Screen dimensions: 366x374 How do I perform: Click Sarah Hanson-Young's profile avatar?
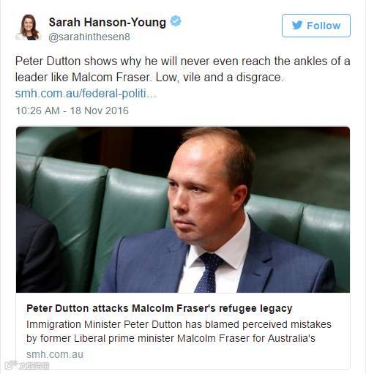(28, 27)
